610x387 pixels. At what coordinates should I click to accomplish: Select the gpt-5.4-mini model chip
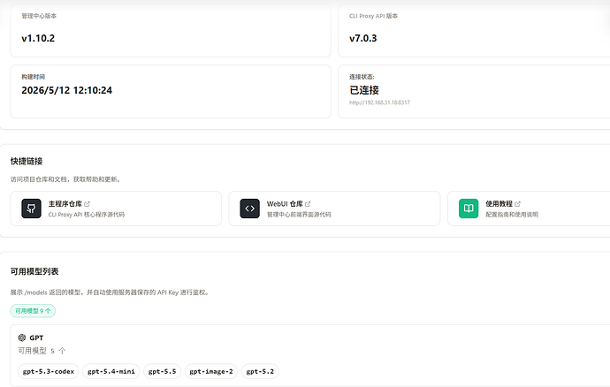111,371
